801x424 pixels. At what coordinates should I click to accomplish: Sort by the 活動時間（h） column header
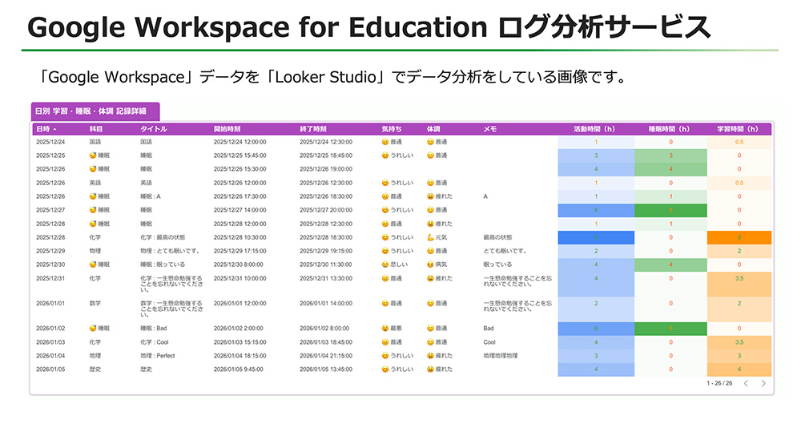pos(595,128)
